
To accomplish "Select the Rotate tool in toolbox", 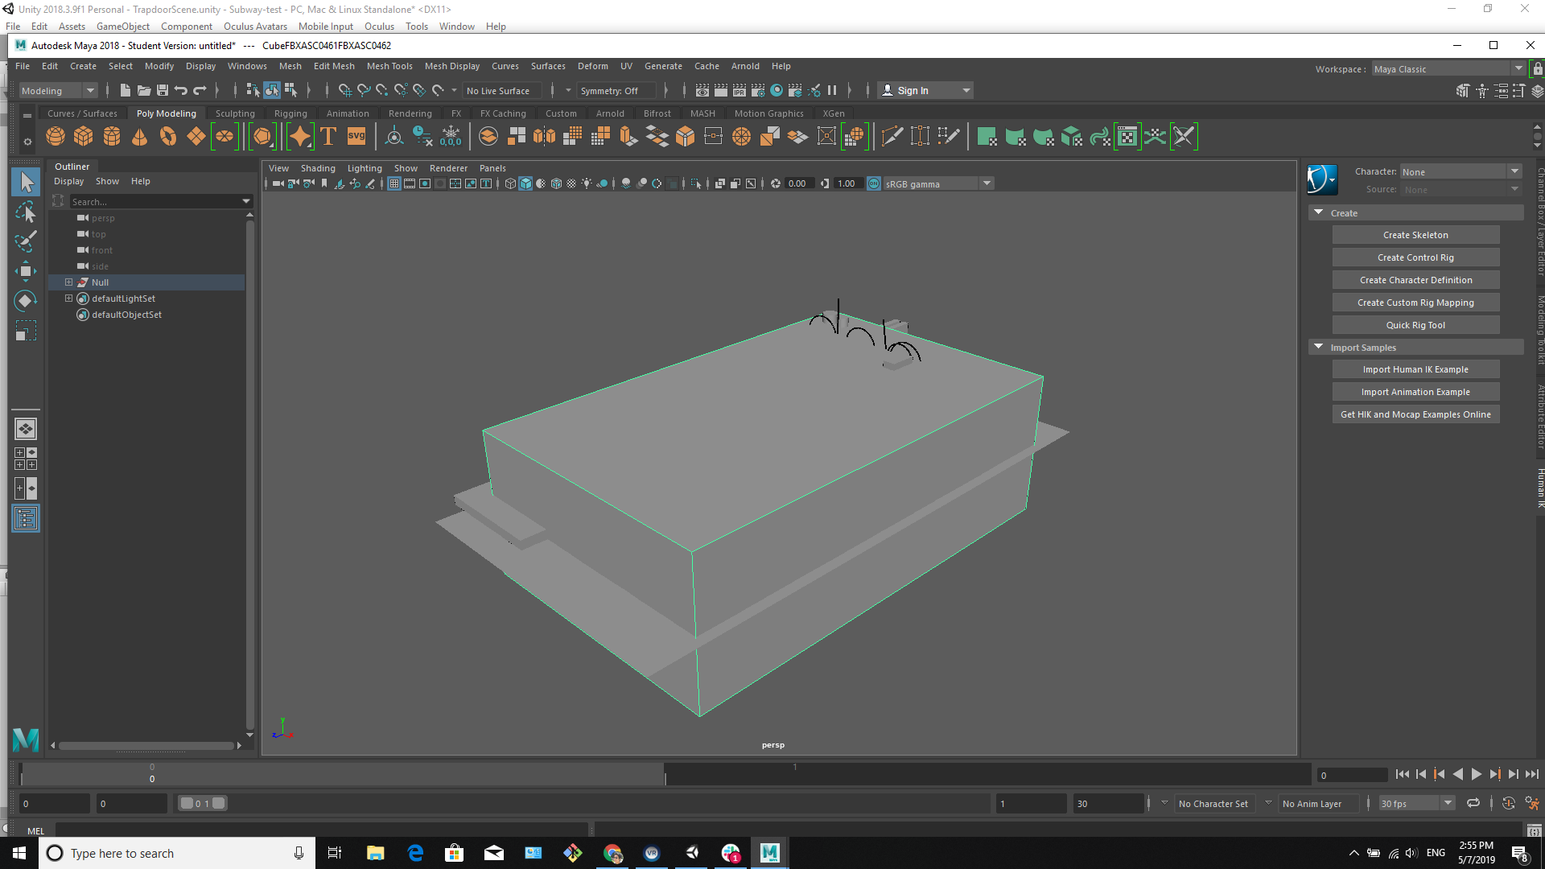I will click(26, 301).
